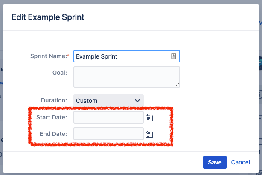Click the Sprint Name label

tap(49, 56)
